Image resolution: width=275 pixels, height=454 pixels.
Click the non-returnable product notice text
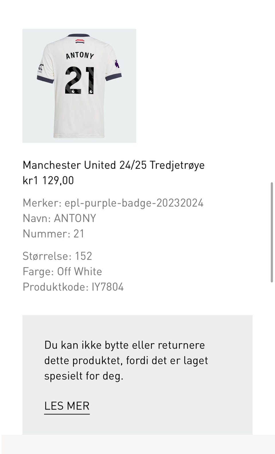tap(126, 360)
